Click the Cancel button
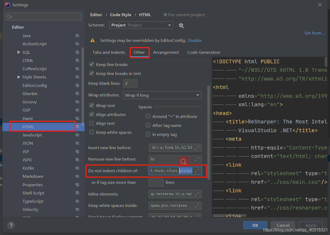330x235 pixels. tap(283, 225)
